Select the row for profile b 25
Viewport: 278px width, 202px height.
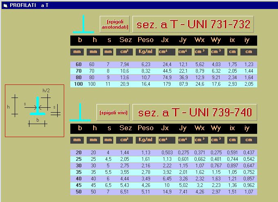164,159
